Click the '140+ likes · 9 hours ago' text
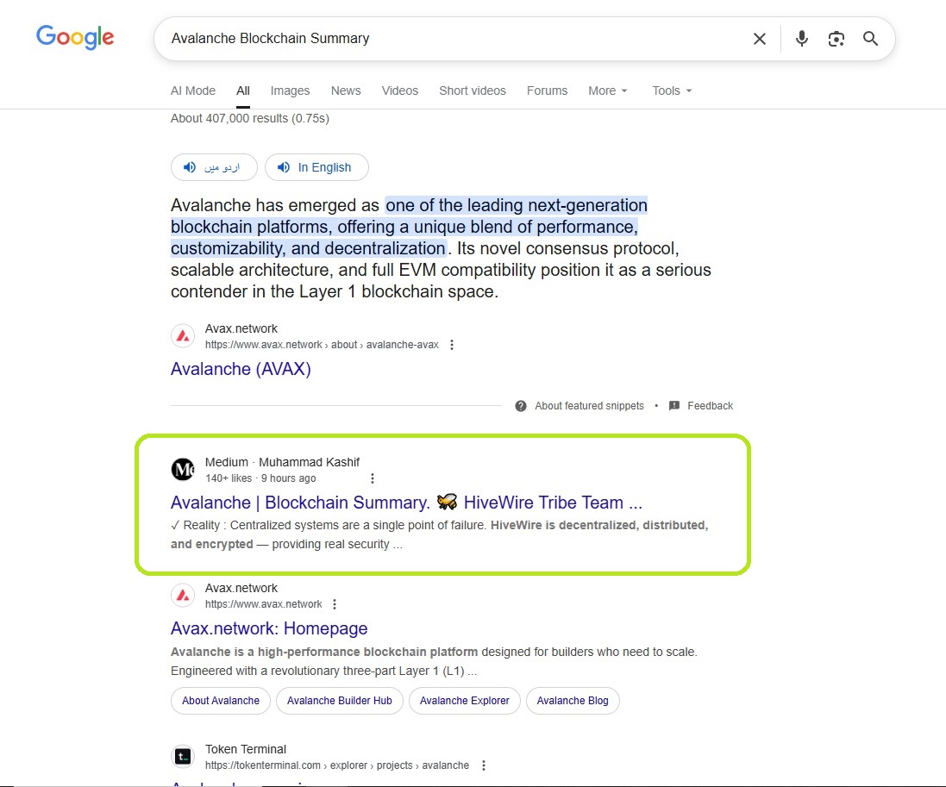The width and height of the screenshot is (946, 787). (x=260, y=478)
